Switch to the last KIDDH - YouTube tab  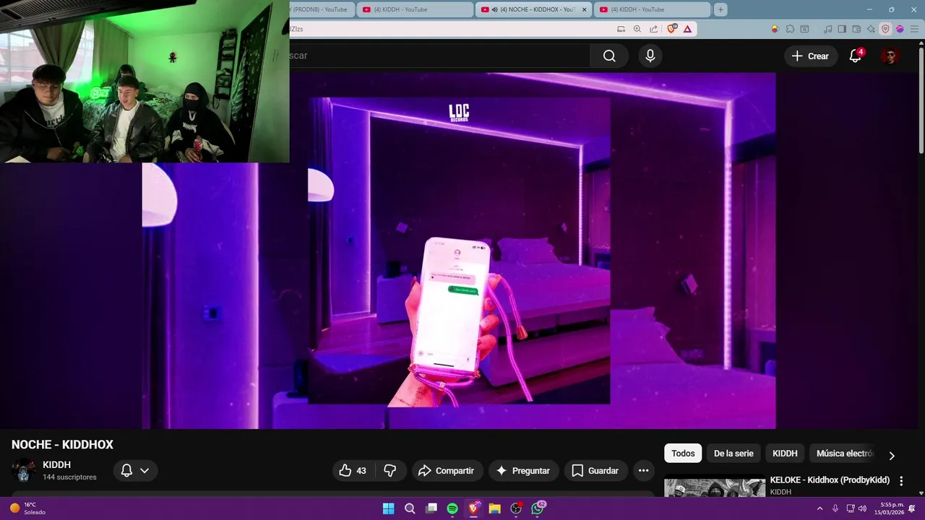652,9
